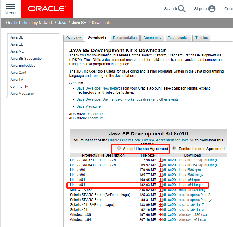Open the Documentation tab
The height and width of the screenshot is (227, 233).
point(125,38)
